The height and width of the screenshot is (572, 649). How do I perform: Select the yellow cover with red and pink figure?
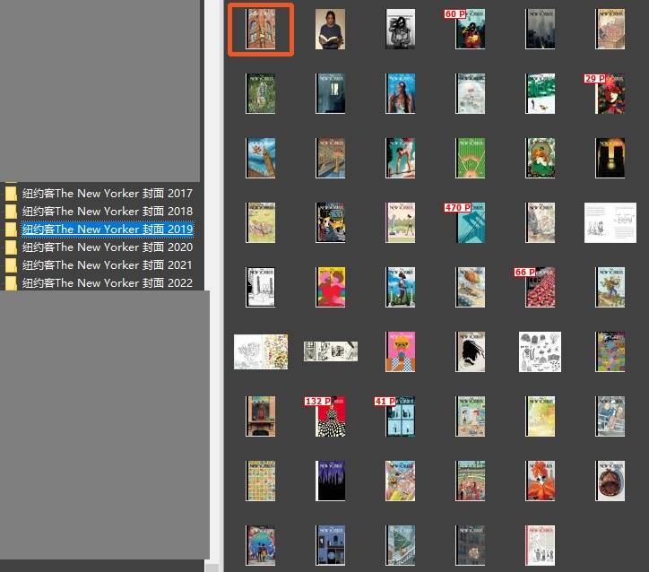point(330,287)
